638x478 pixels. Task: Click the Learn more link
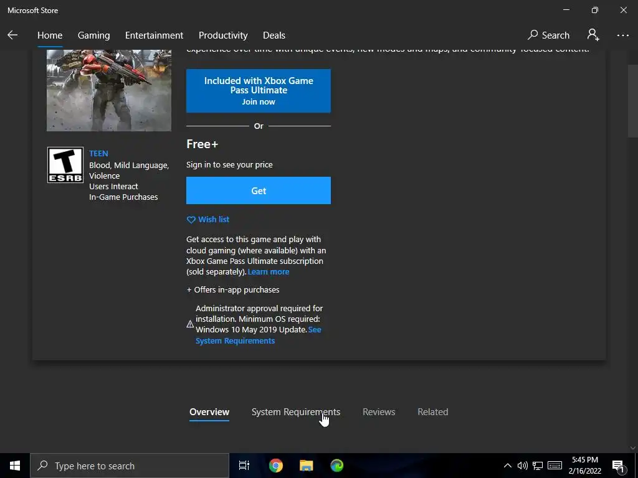(x=269, y=272)
